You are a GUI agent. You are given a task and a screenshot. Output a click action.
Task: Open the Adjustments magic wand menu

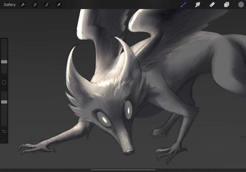click(35, 5)
